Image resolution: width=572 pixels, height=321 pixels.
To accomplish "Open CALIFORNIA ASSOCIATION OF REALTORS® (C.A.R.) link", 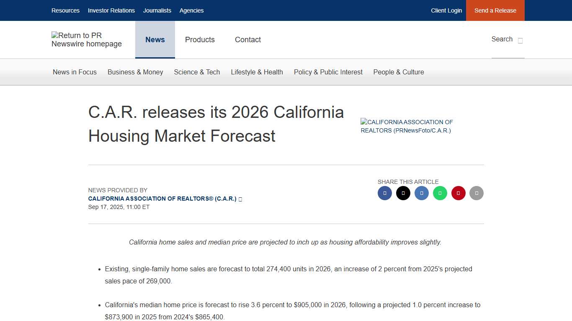I will (162, 199).
